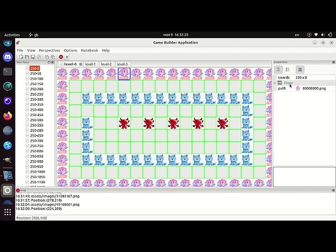Screen dimensions: 336x252
Task: Click the greyed-out round toolbar icon
Action: (39, 57)
